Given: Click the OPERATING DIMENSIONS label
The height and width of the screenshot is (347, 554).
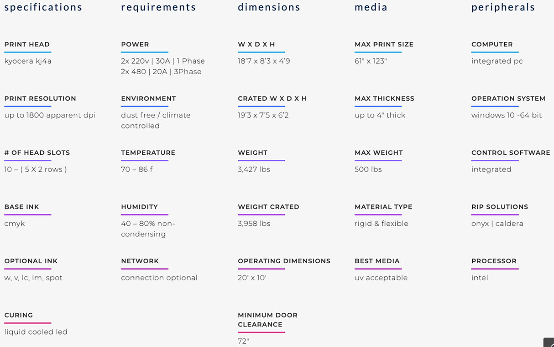Looking at the screenshot, I should coord(284,261).
